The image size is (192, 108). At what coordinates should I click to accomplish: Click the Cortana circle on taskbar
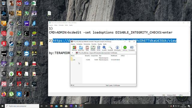[x=41, y=106]
